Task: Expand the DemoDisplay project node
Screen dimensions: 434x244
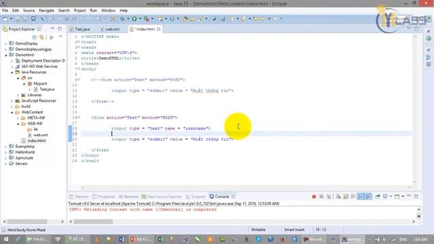Action: coord(5,43)
